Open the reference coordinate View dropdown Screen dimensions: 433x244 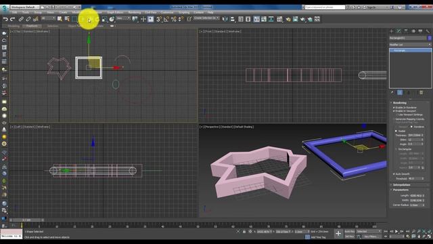[x=123, y=18]
